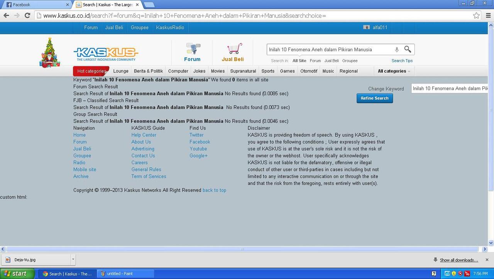Select Groupee search scope option
The height and width of the screenshot is (279, 494).
[x=350, y=61]
